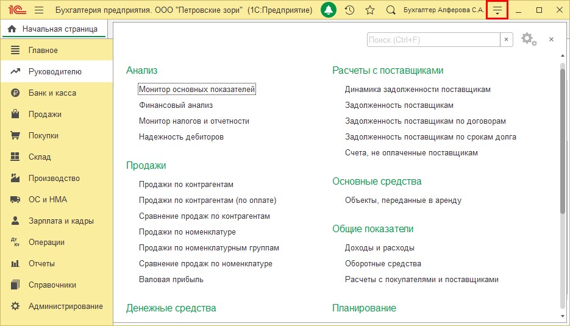Click the notifications bell icon
Image resolution: width=570 pixels, height=326 pixels.
point(329,10)
